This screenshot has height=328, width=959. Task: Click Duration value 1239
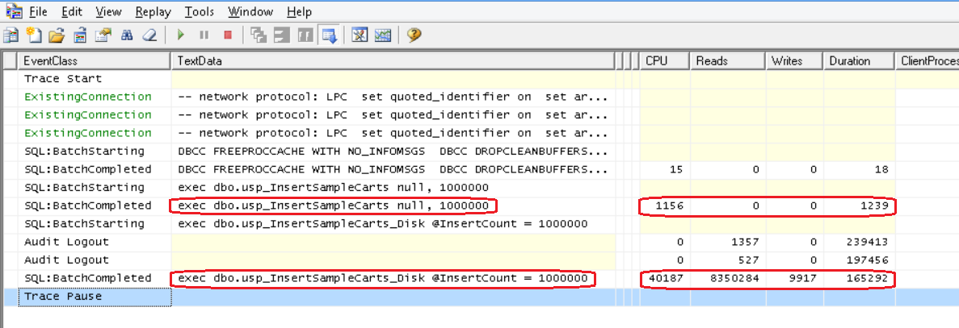point(874,206)
